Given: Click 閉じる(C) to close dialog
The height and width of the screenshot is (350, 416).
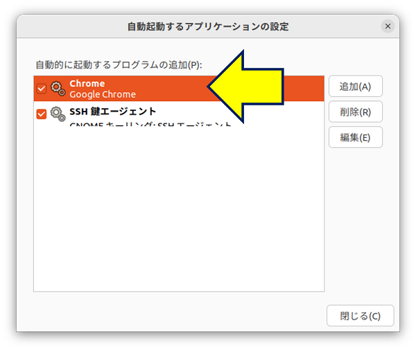Looking at the screenshot, I should (x=361, y=315).
